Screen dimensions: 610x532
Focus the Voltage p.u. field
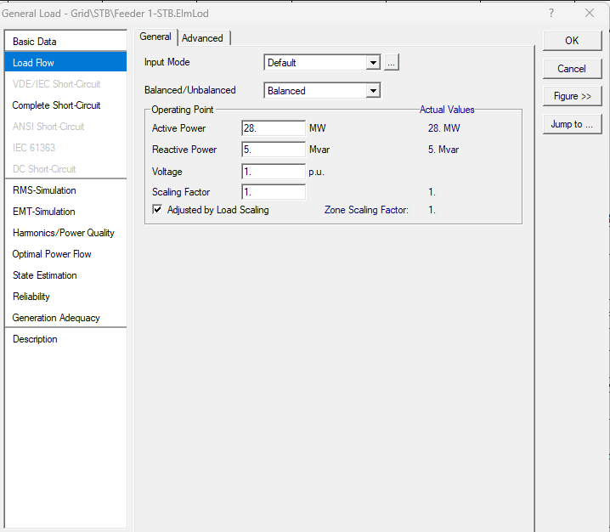pyautogui.click(x=273, y=172)
